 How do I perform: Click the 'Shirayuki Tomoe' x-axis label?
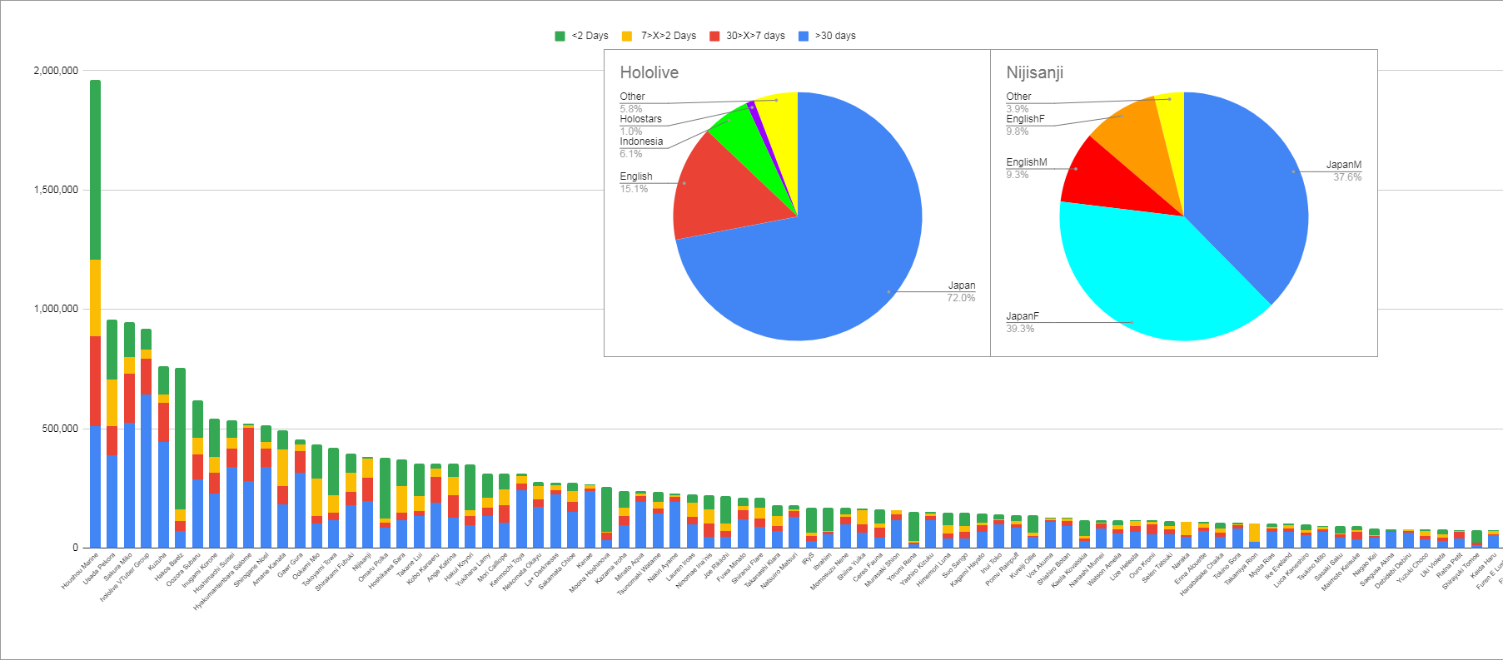click(1461, 572)
